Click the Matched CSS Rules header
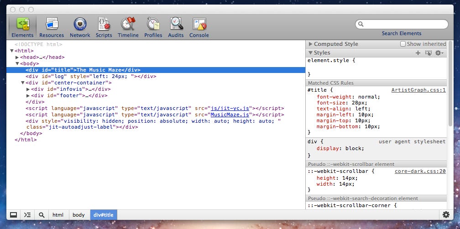This screenshot has width=460, height=229. click(376, 83)
